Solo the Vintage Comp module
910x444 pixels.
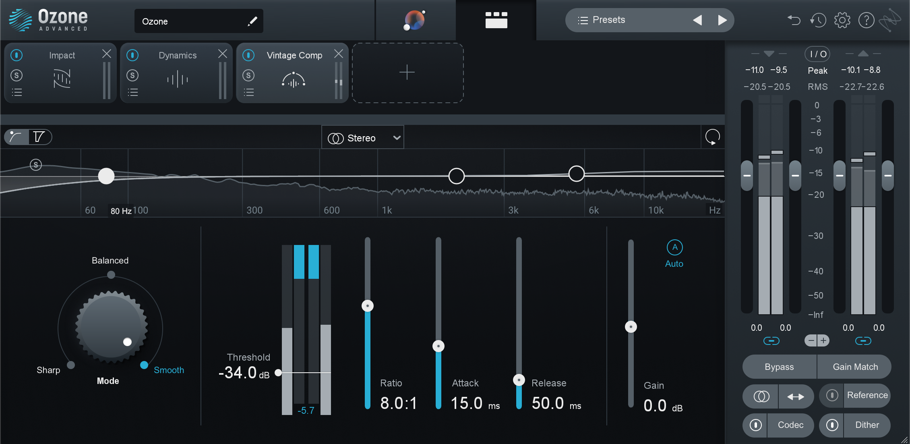[248, 75]
